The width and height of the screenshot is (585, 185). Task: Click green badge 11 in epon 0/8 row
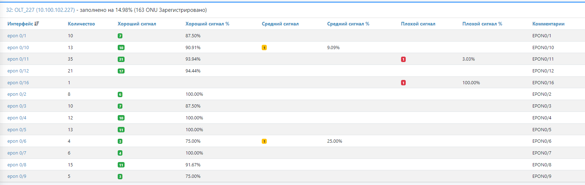tap(121, 165)
